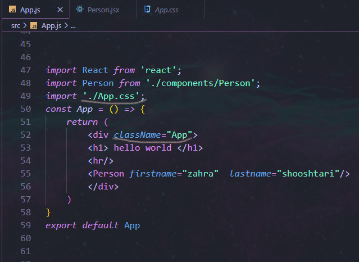This screenshot has height=262, width=359.
Task: Click the JS icon in the breadcrumb path
Action: point(34,26)
